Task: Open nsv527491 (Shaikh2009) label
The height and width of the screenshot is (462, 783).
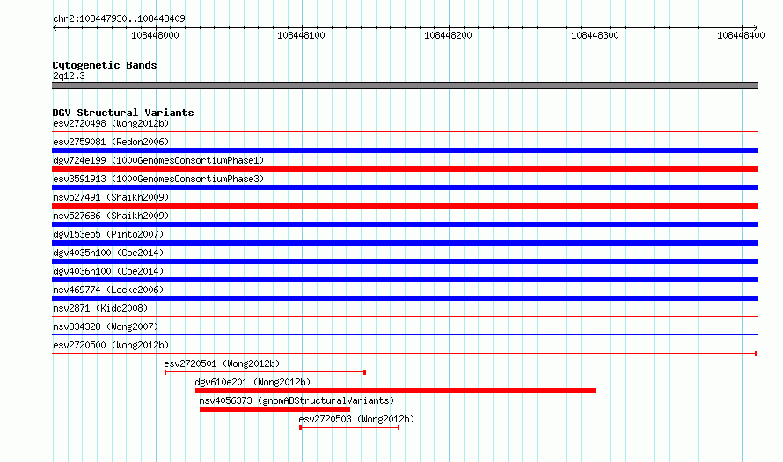Action: pyautogui.click(x=111, y=197)
